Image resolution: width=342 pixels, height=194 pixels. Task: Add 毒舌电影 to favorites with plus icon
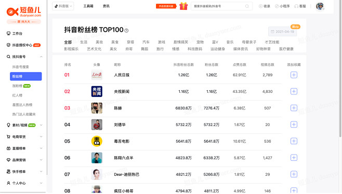pyautogui.click(x=294, y=141)
